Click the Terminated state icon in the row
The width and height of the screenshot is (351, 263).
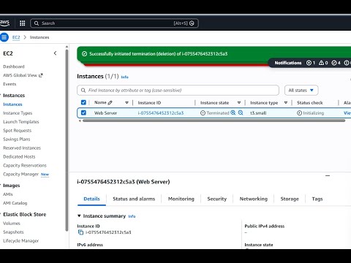click(x=203, y=113)
